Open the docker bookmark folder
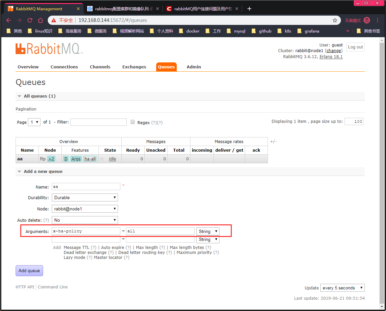 click(189, 31)
